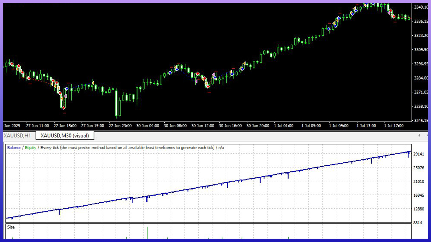Click the 30 Jun 08:00 time axis label
Image resolution: width=431 pixels, height=242 pixels.
click(175, 125)
